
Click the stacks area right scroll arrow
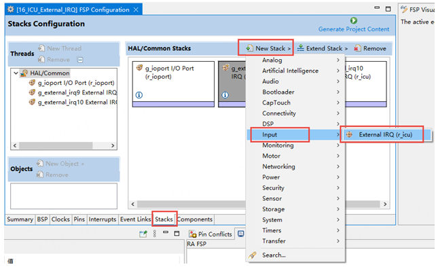[x=385, y=204]
